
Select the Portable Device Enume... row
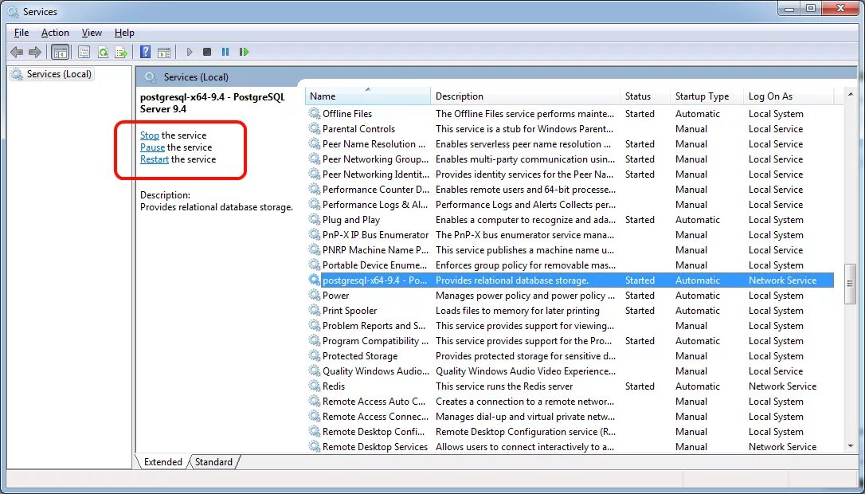tap(571, 265)
